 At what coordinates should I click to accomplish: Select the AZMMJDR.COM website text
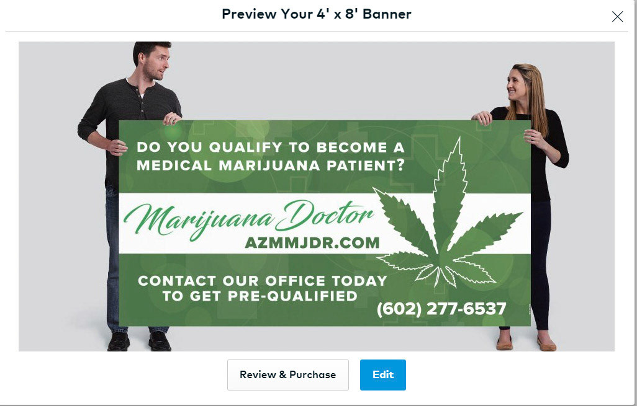(312, 242)
